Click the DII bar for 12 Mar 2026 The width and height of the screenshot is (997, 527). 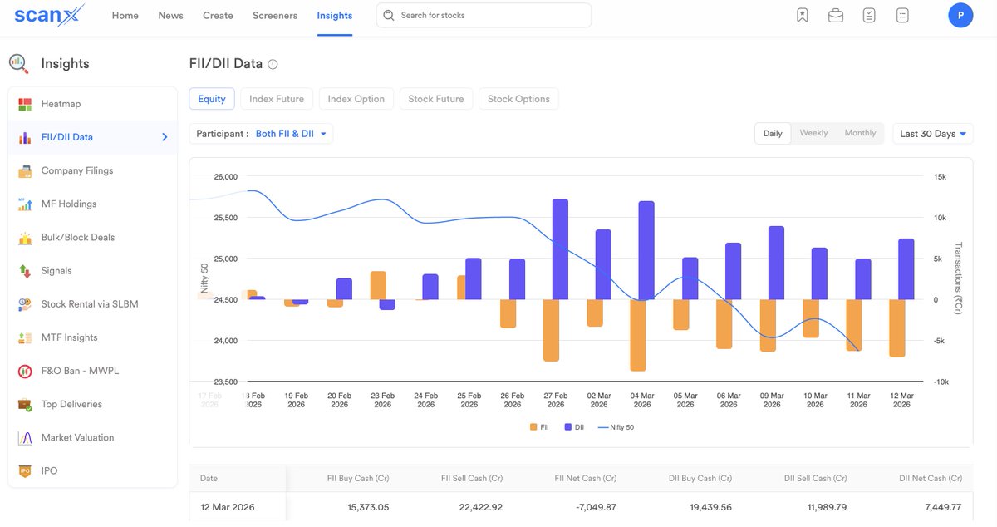(x=906, y=269)
